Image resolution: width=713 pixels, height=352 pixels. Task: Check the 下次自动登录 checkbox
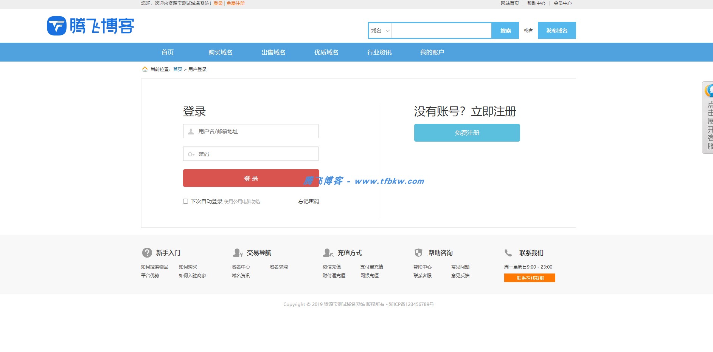[x=185, y=201]
